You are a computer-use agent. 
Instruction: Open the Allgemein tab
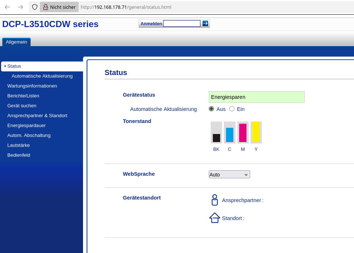click(x=16, y=42)
